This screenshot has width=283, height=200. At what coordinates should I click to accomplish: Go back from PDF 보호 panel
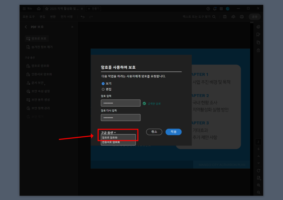(26, 27)
